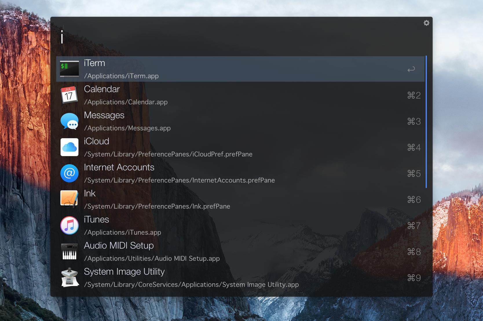Click the ⌘9 shortcut label
This screenshot has height=321, width=483.
click(x=414, y=278)
